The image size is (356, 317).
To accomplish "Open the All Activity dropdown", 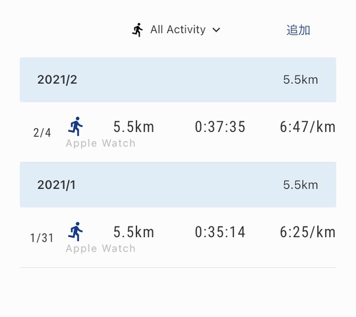I will (x=176, y=30).
